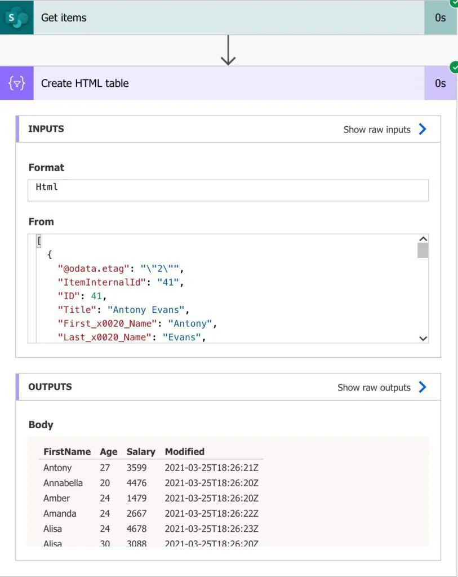Screen dimensions: 458x577
Task: Click the Format field containing Html
Action: click(x=228, y=190)
